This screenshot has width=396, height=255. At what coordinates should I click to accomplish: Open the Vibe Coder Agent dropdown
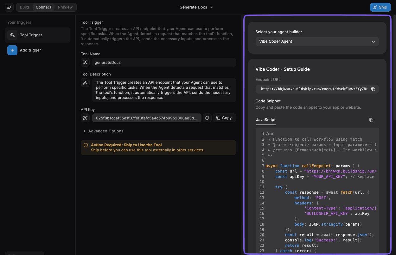coord(317,41)
